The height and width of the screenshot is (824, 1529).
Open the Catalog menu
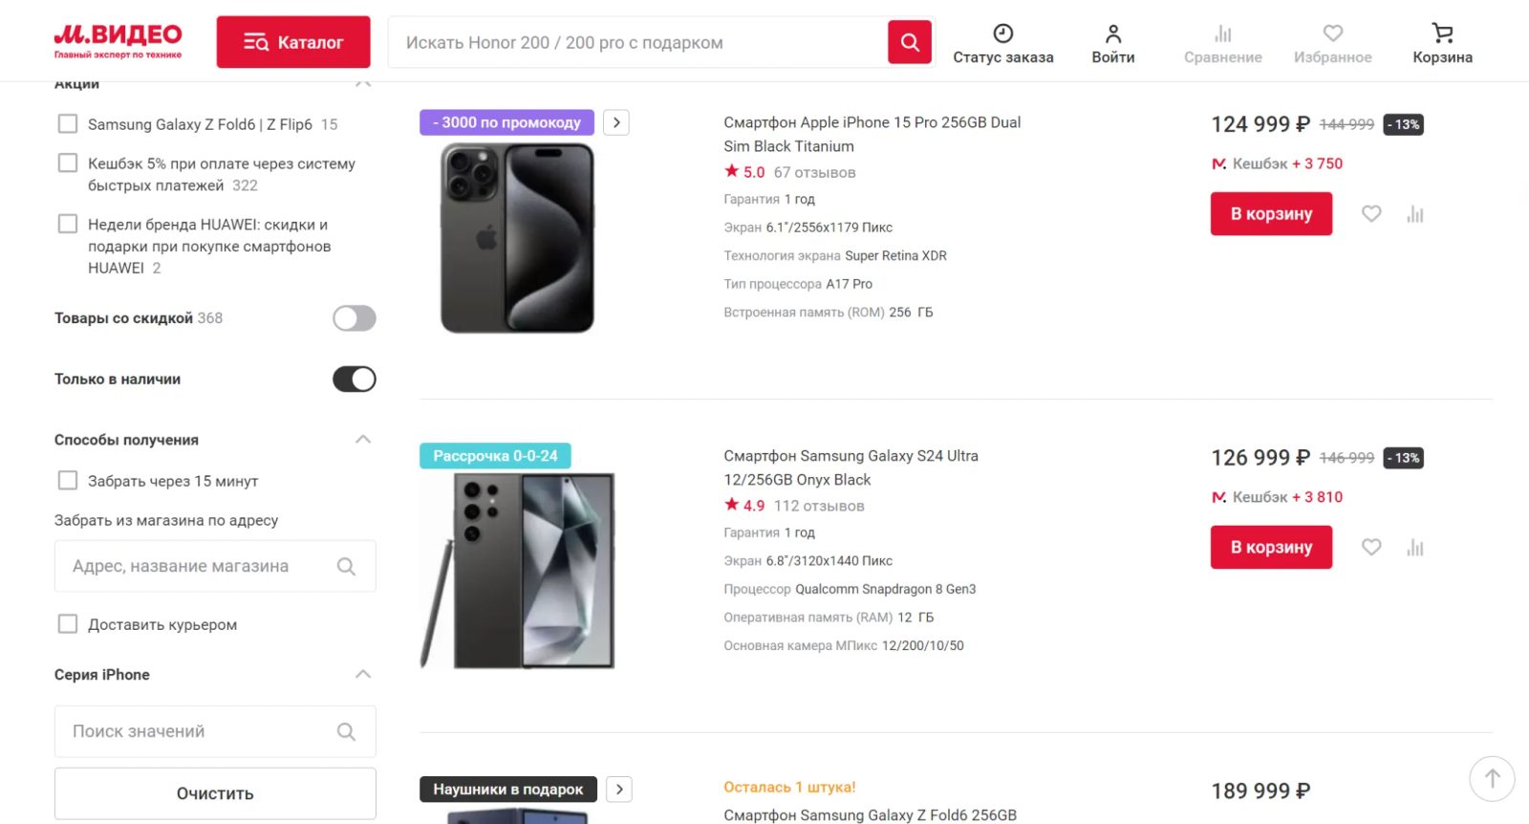[x=293, y=42]
